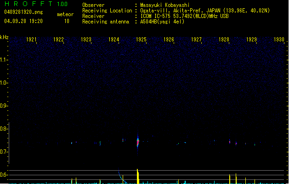Click the Receiver label

point(93,16)
